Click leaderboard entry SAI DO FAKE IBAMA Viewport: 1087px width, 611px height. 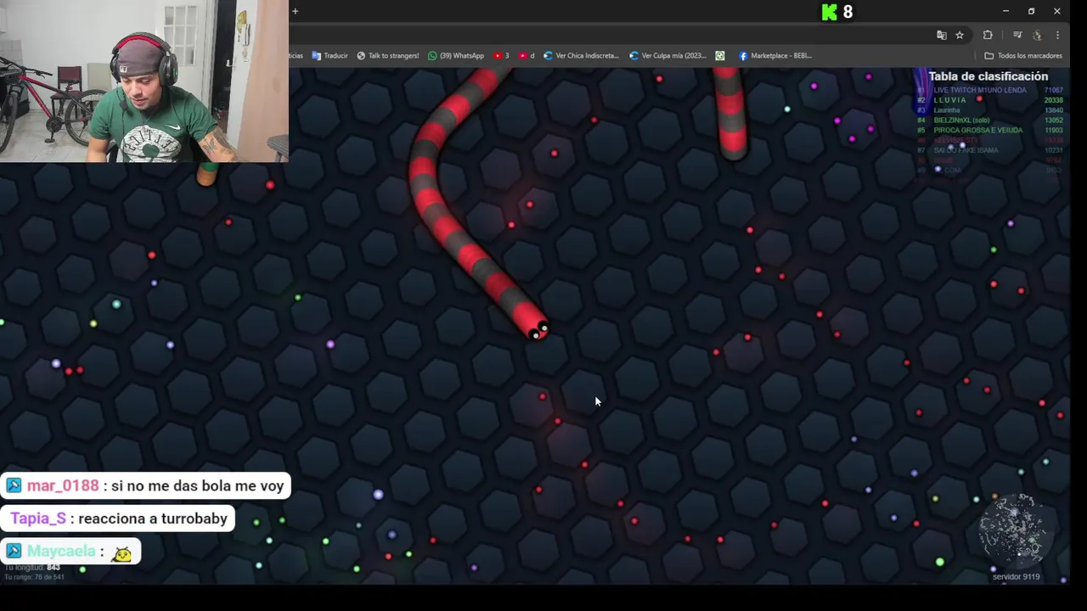[x=966, y=150]
